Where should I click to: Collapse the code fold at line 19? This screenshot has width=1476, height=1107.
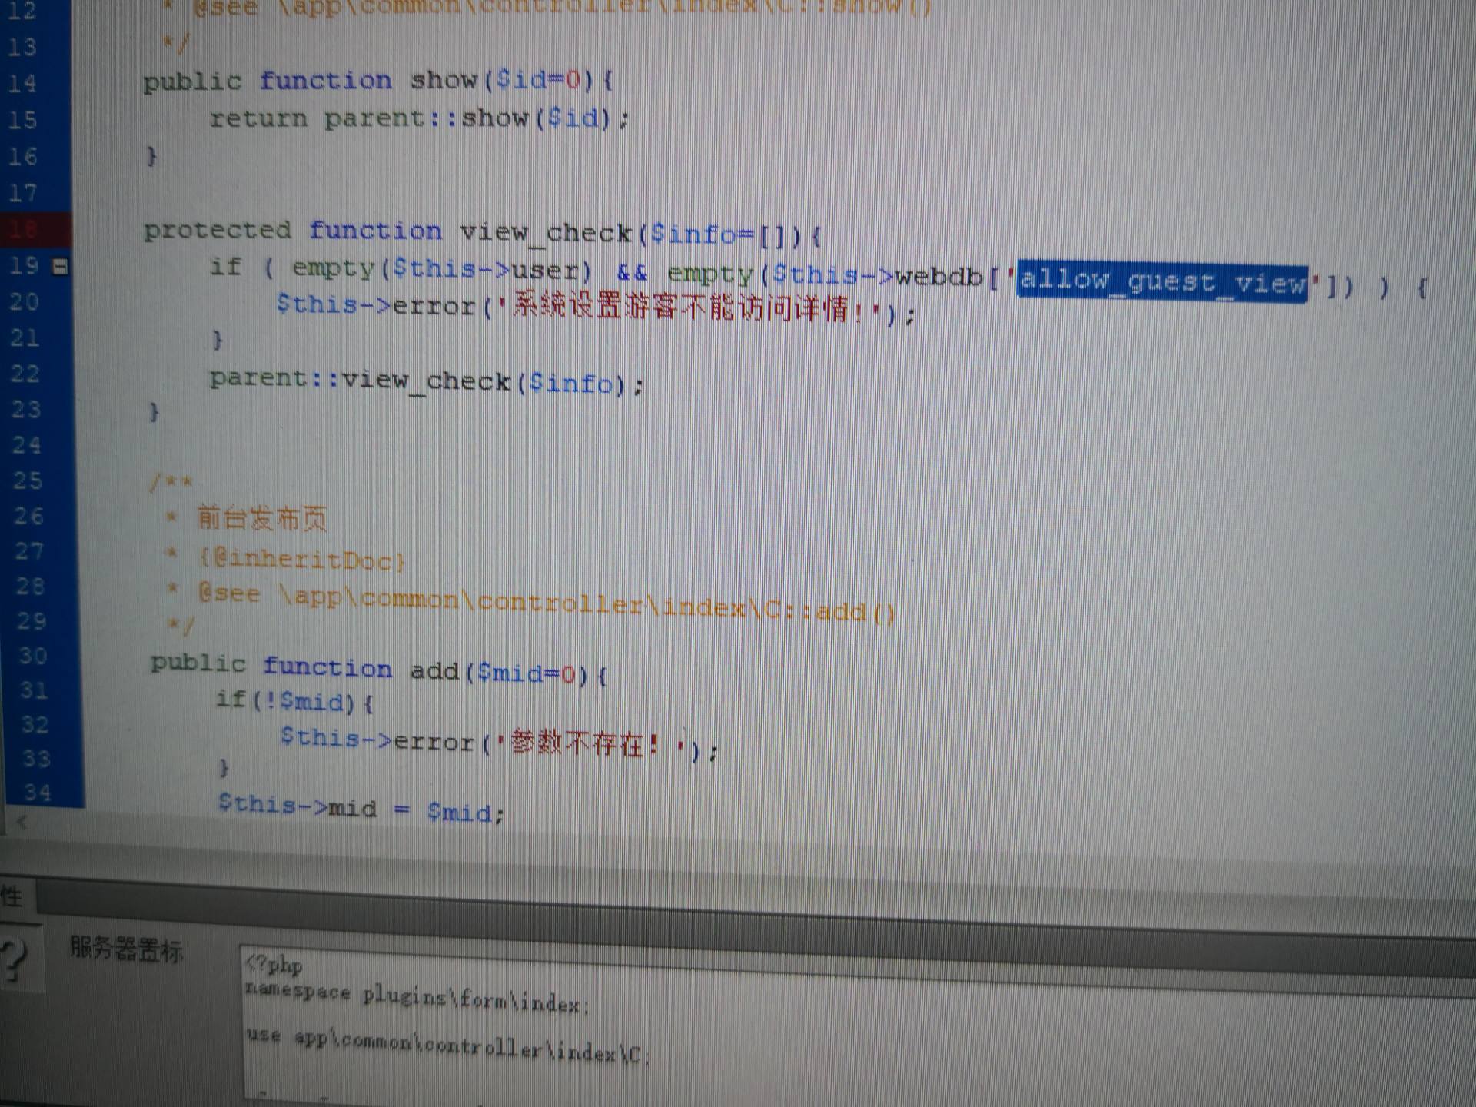pyautogui.click(x=60, y=267)
